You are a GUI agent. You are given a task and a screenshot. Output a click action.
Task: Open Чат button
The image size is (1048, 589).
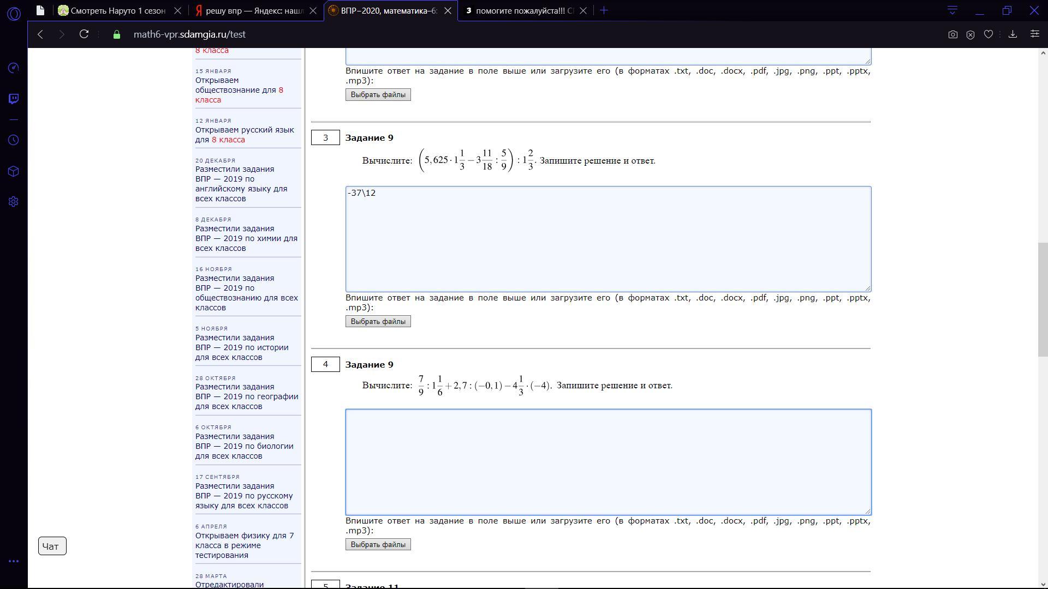[x=52, y=546]
